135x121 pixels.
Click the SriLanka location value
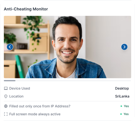[122, 96]
